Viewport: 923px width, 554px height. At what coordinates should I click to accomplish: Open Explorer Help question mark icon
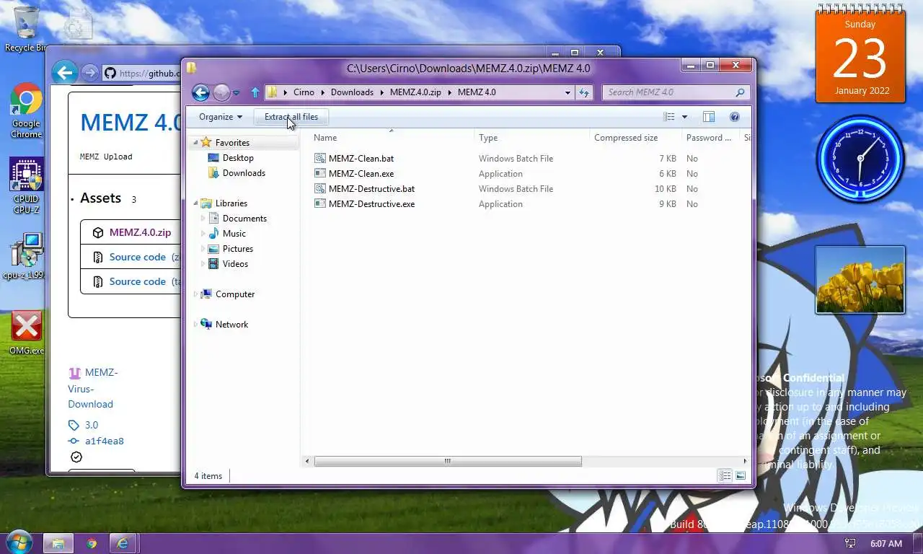(x=735, y=117)
